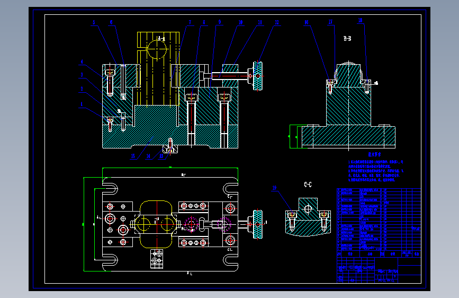Click the yellow workpiece outline in the plan view

point(156,224)
